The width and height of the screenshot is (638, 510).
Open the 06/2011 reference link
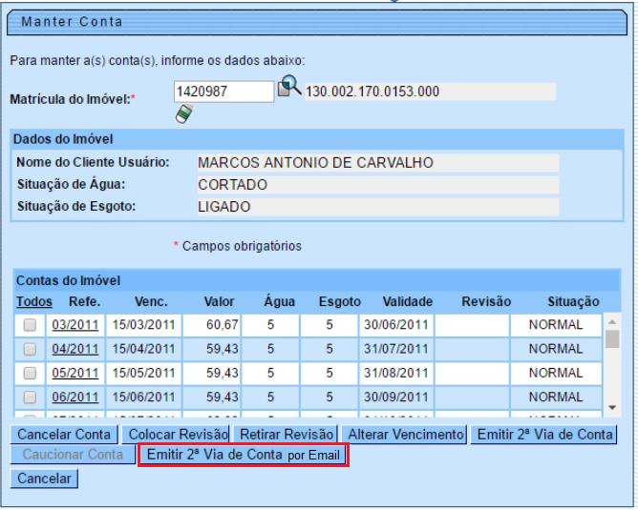click(x=75, y=397)
